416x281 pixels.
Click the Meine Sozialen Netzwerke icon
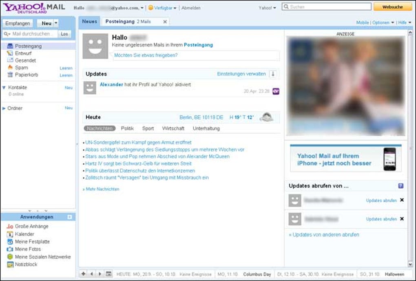click(x=10, y=257)
